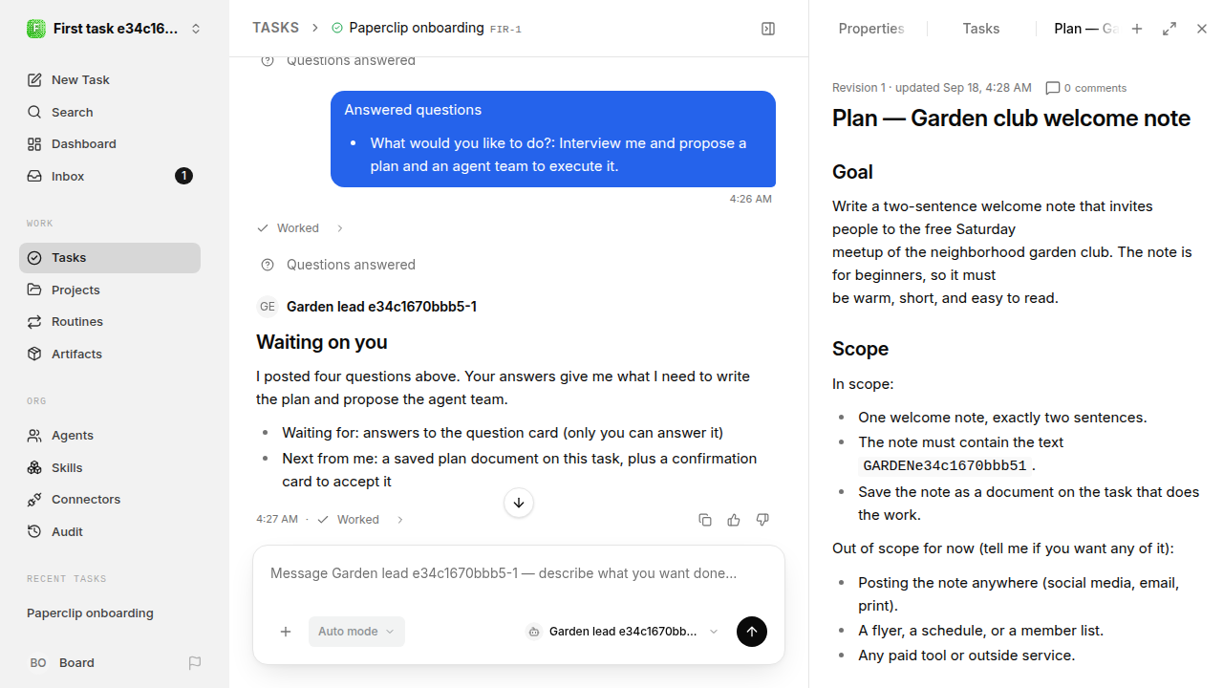Screen dimensions: 1223x688
Task: Open the Auto mode dropdown
Action: point(356,632)
